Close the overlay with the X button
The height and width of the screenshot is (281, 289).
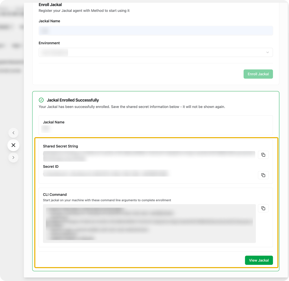(13, 145)
